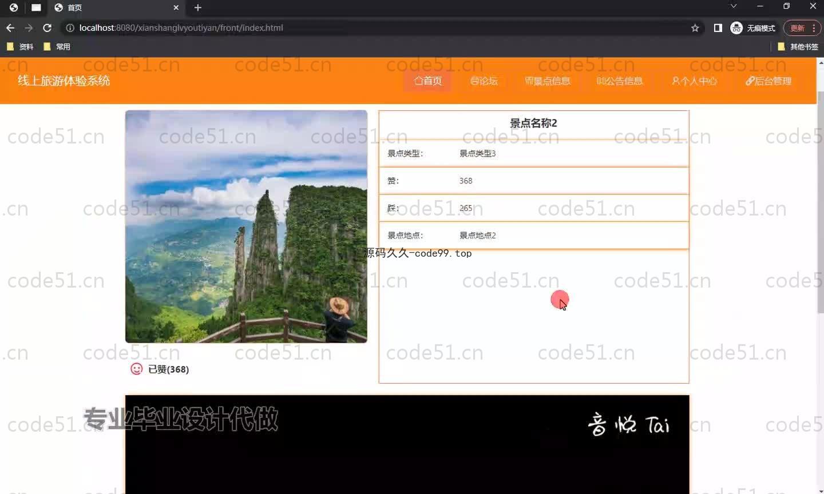Go to the 论坛 forum page

(x=484, y=81)
